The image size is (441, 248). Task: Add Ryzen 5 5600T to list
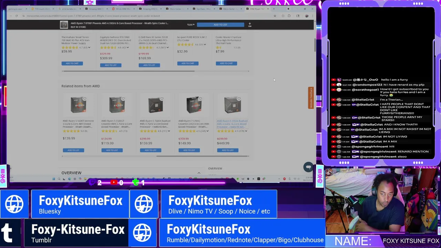tap(73, 150)
